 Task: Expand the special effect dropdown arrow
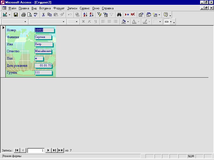171,22
